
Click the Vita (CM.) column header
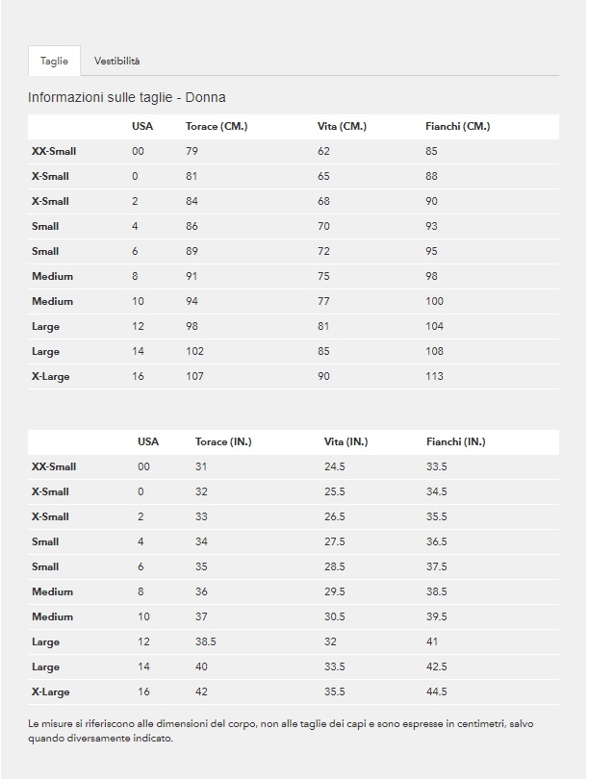[x=342, y=127]
